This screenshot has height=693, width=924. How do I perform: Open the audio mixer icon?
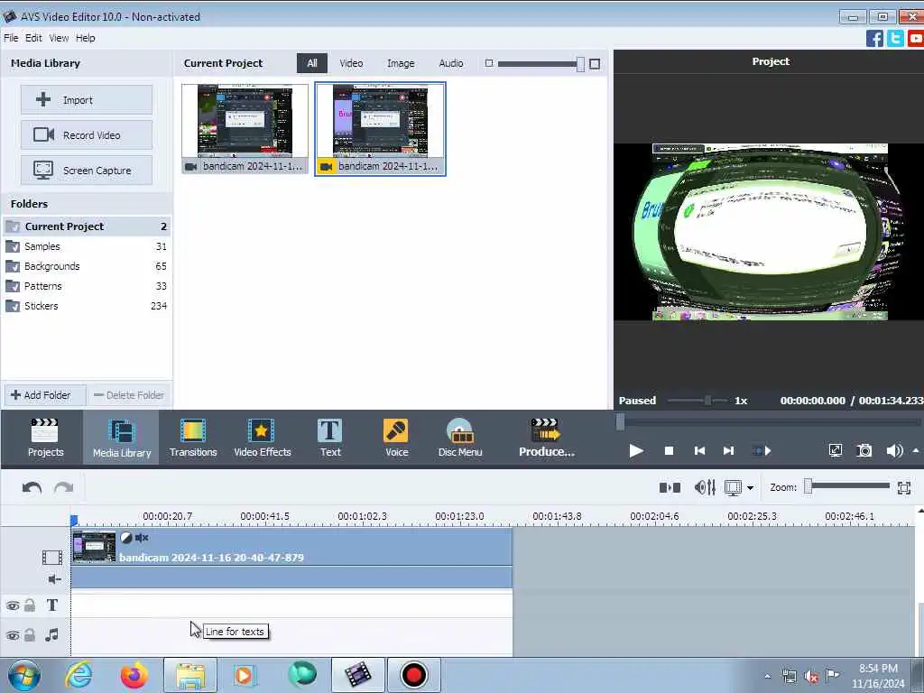coord(705,487)
